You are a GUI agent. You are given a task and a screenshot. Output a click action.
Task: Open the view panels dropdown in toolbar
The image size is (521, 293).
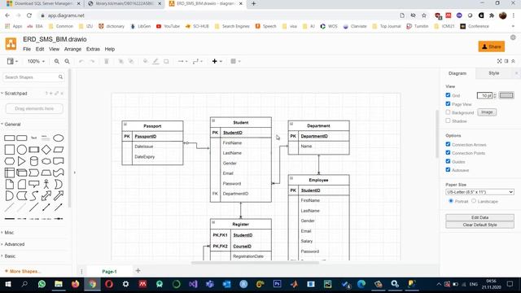(x=12, y=62)
